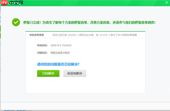Click the 问题症状 label

tap(42, 53)
